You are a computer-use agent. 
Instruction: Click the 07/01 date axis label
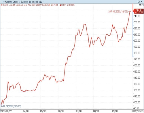click(x=79, y=111)
